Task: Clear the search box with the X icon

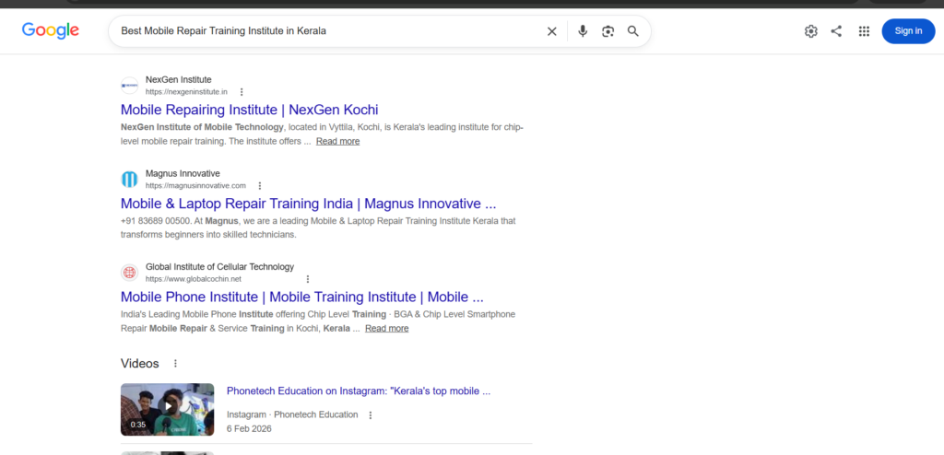Action: (551, 31)
